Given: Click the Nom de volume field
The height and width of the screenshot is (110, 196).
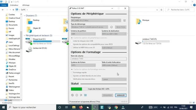Looking at the screenshot, I should (x=99, y=59).
